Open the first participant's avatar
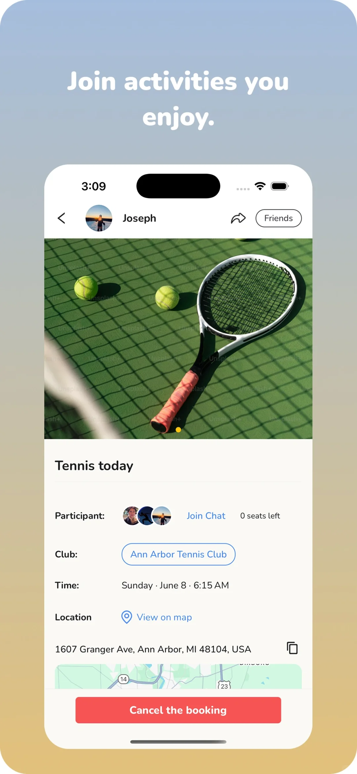The width and height of the screenshot is (357, 774). click(x=132, y=516)
